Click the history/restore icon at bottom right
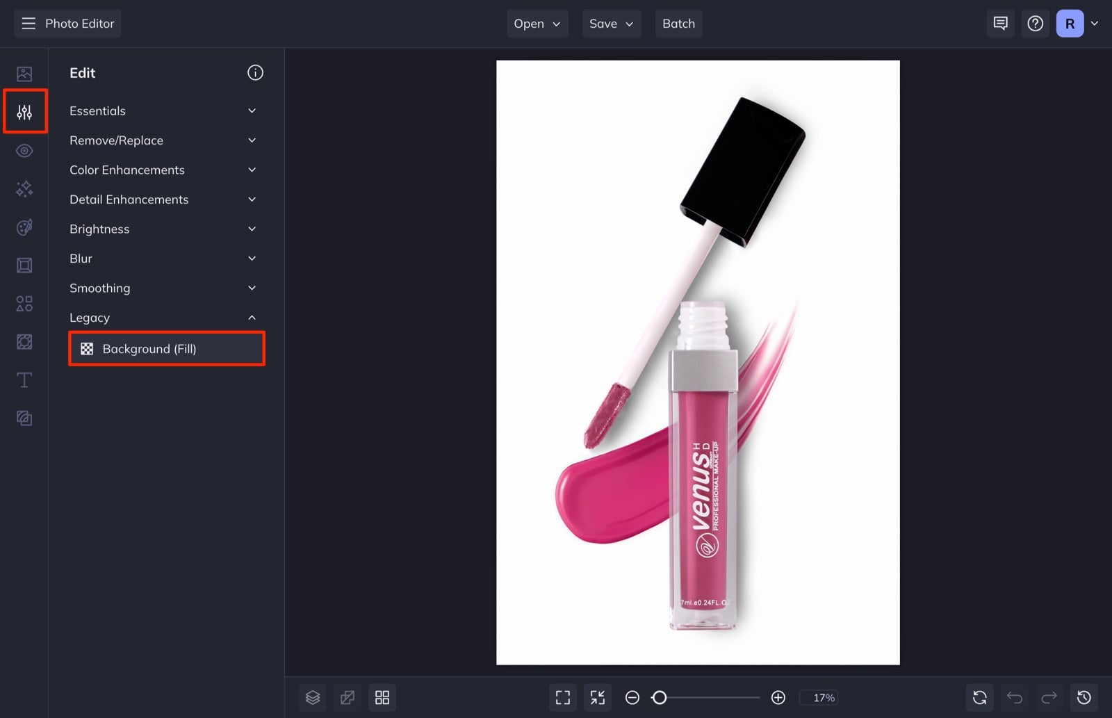This screenshot has width=1112, height=718. pyautogui.click(x=1084, y=697)
